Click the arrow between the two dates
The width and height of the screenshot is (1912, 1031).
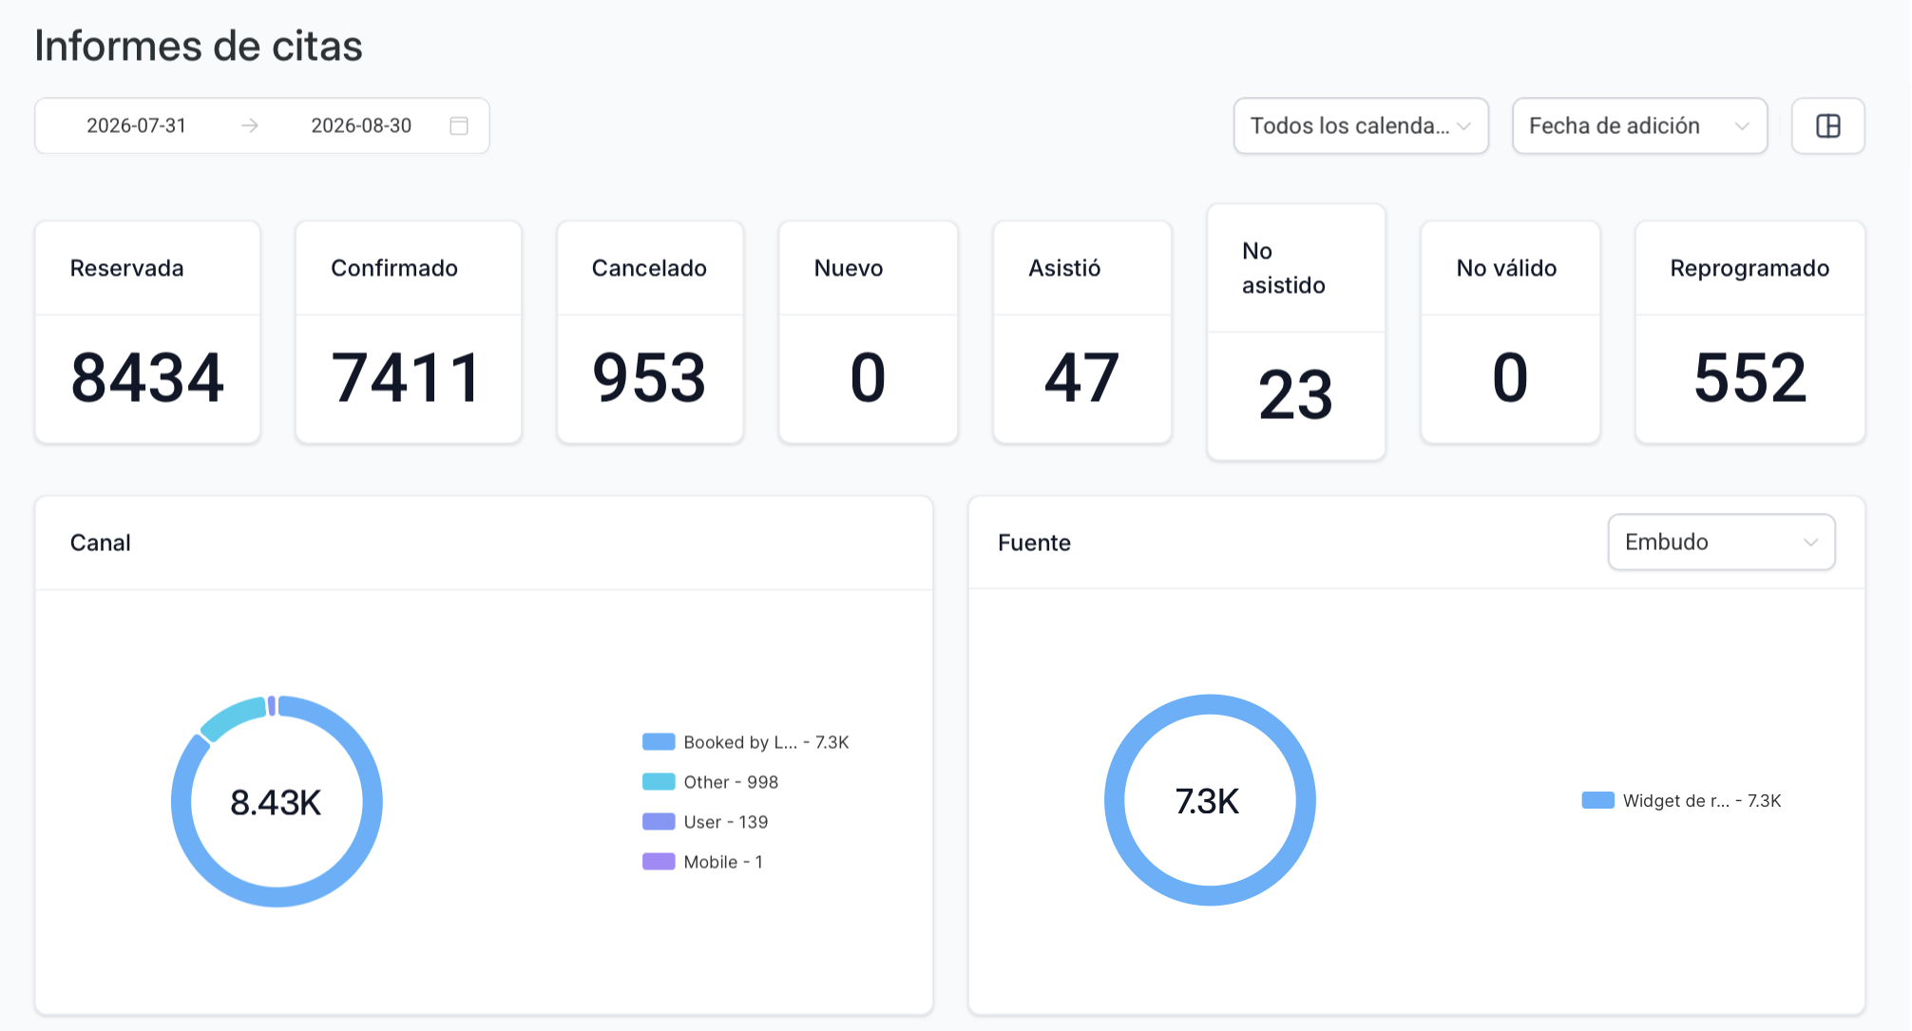point(250,125)
